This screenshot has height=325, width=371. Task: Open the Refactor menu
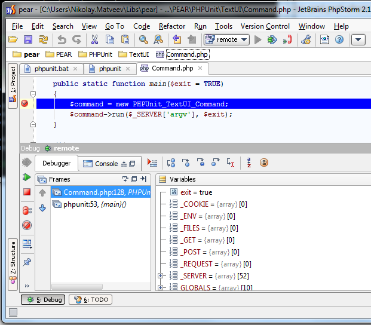[x=172, y=26]
